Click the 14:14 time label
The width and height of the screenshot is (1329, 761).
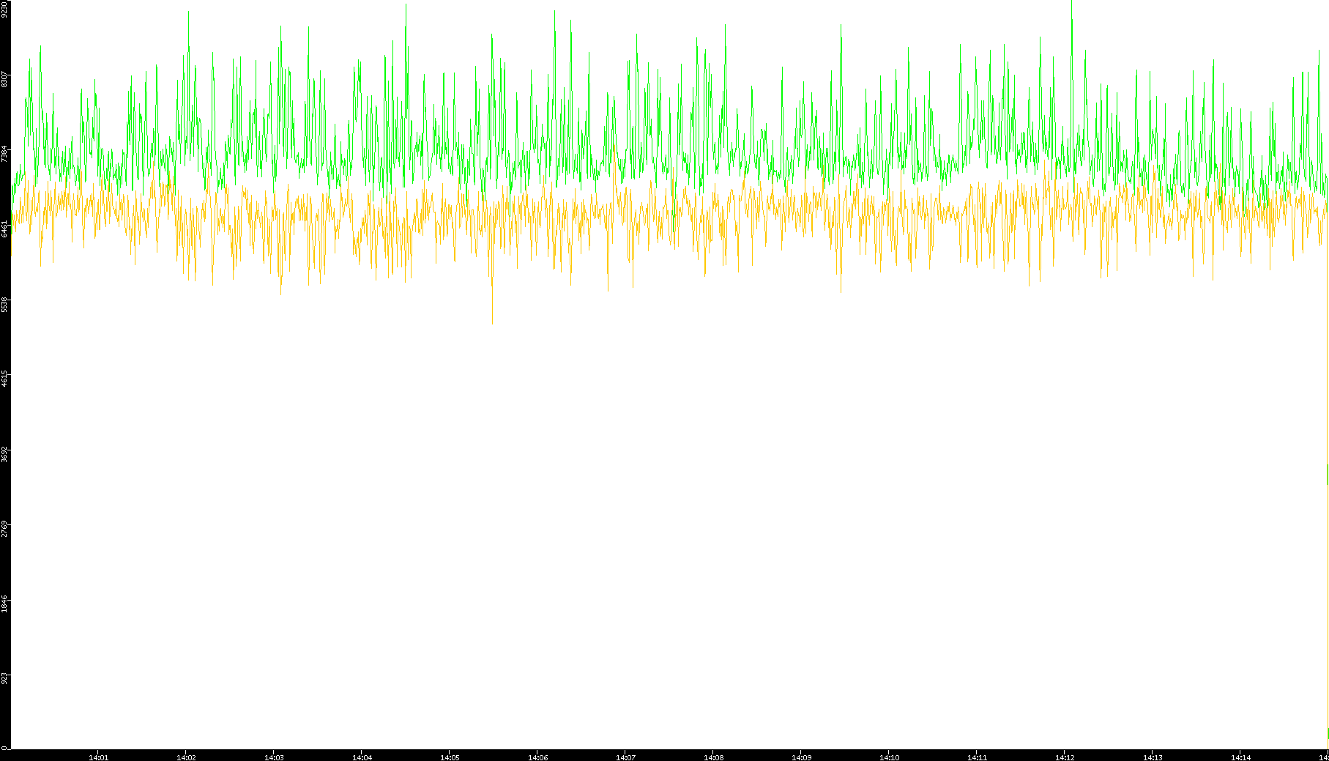point(1240,757)
